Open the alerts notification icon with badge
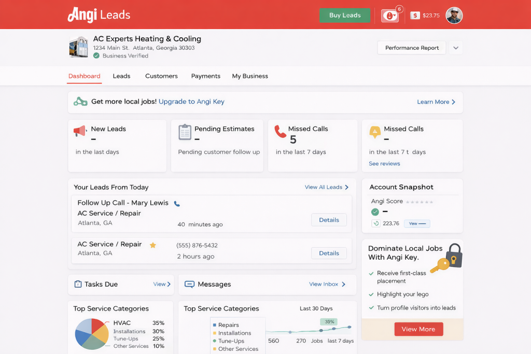The height and width of the screenshot is (354, 531). coord(390,15)
